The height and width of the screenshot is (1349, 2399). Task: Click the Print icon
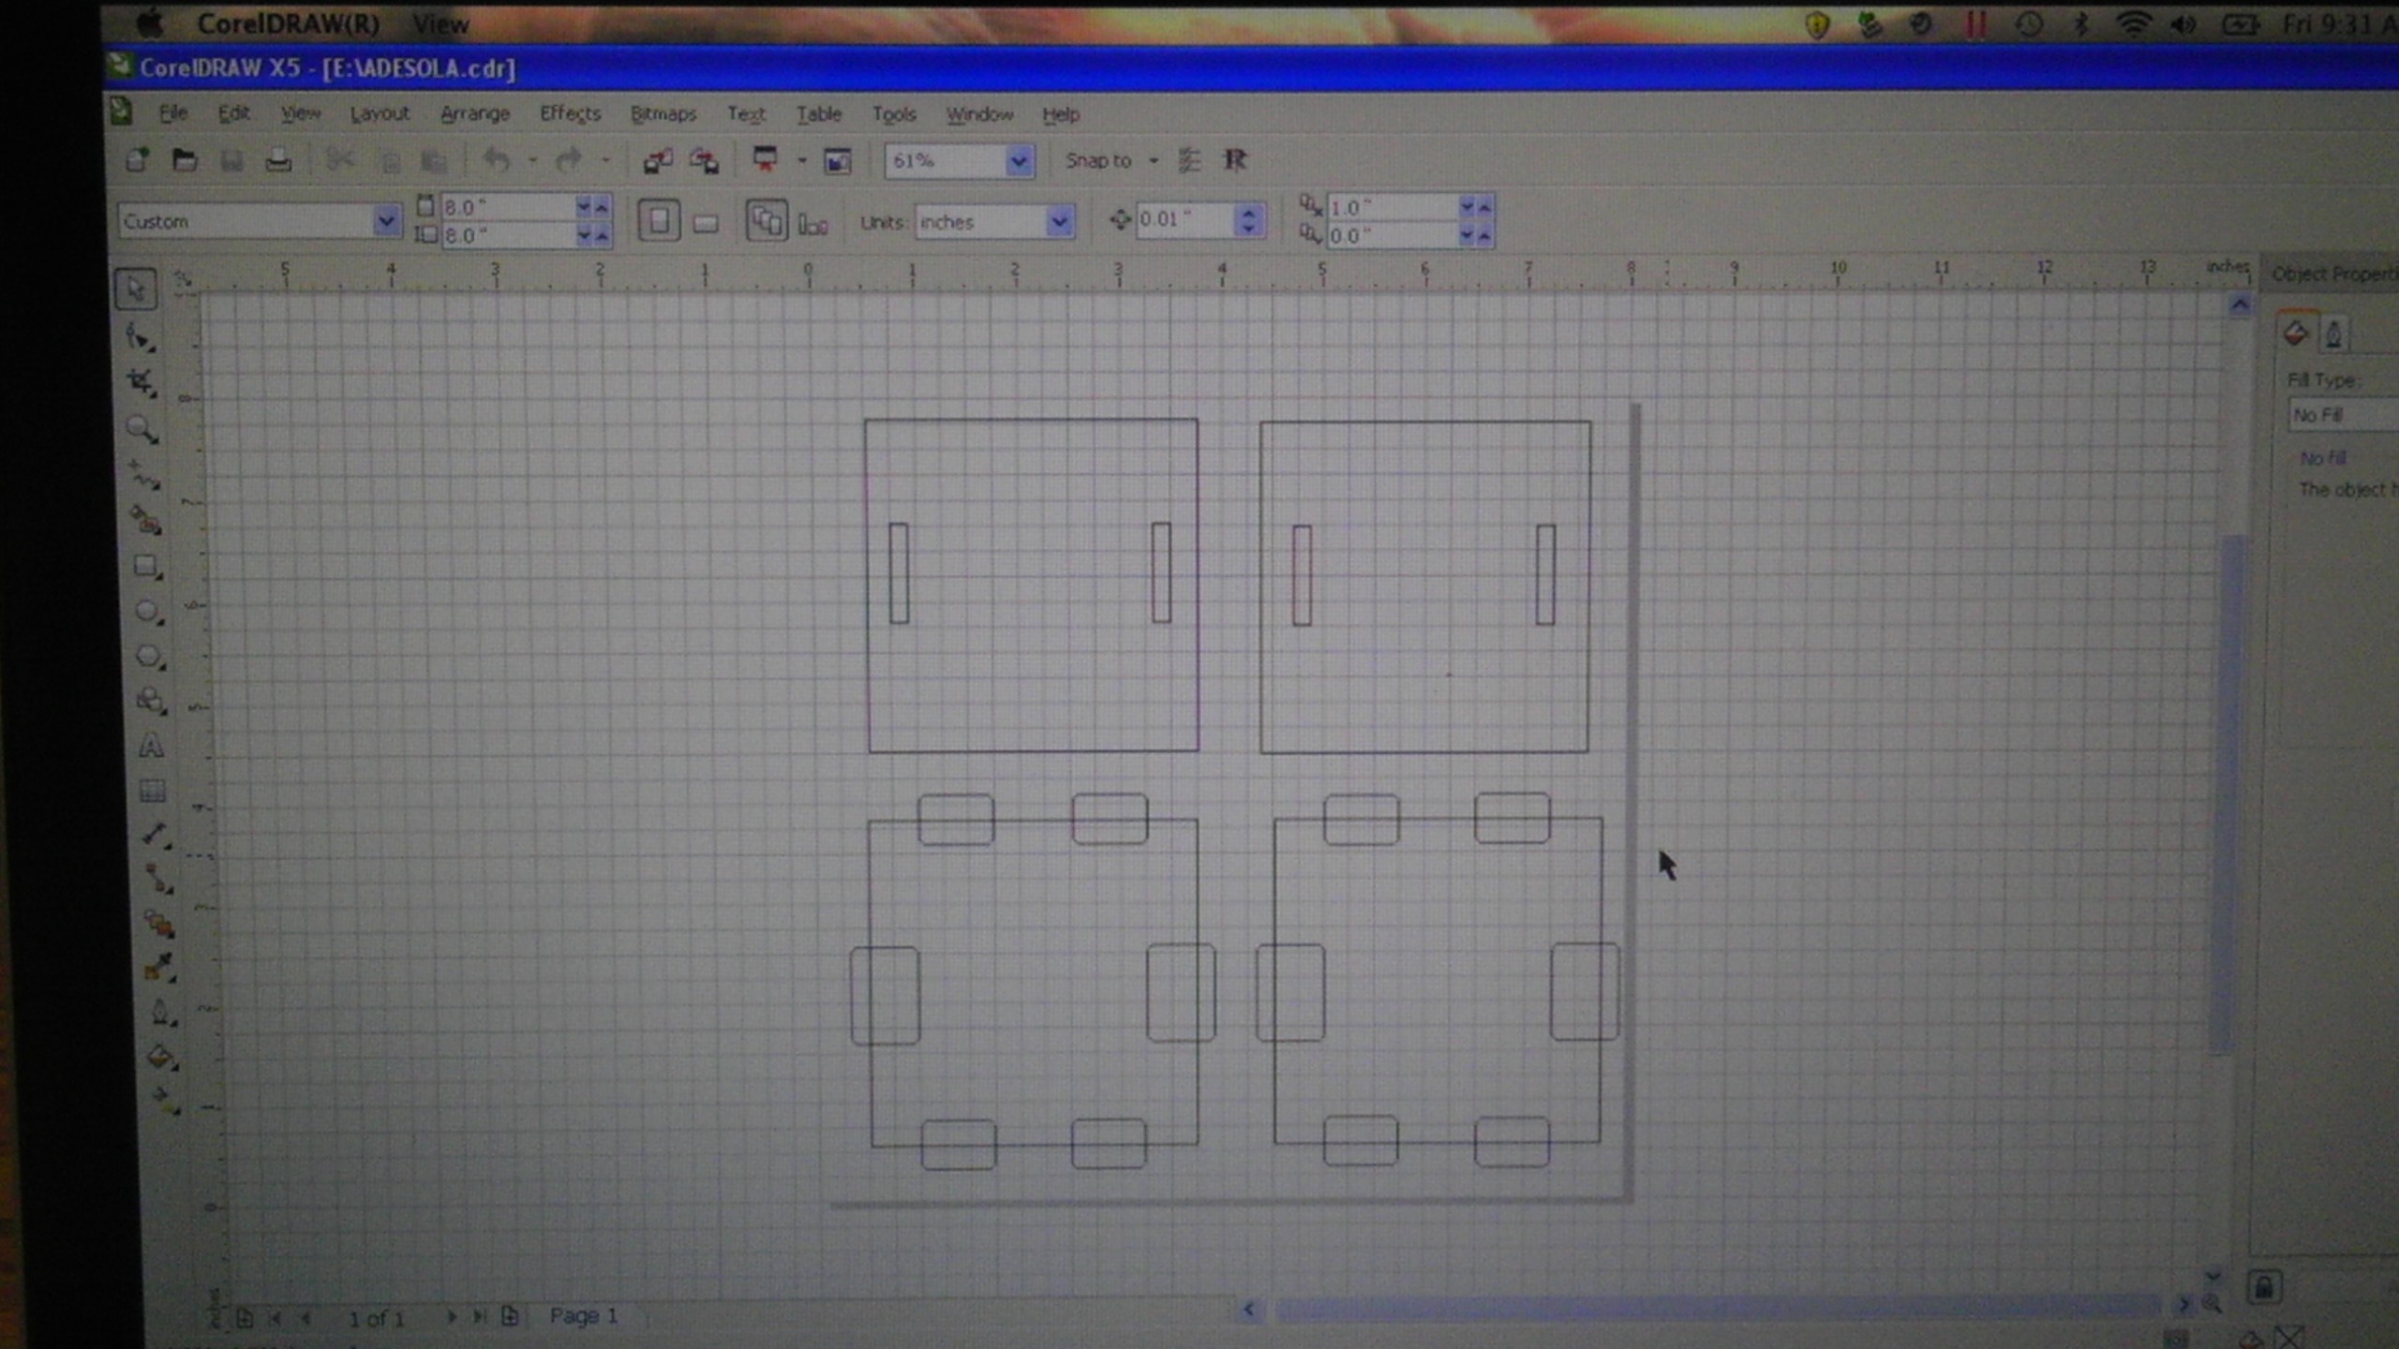click(x=278, y=161)
